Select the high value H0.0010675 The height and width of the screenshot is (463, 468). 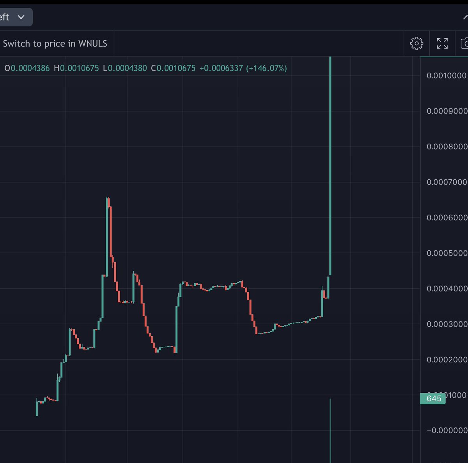(76, 68)
